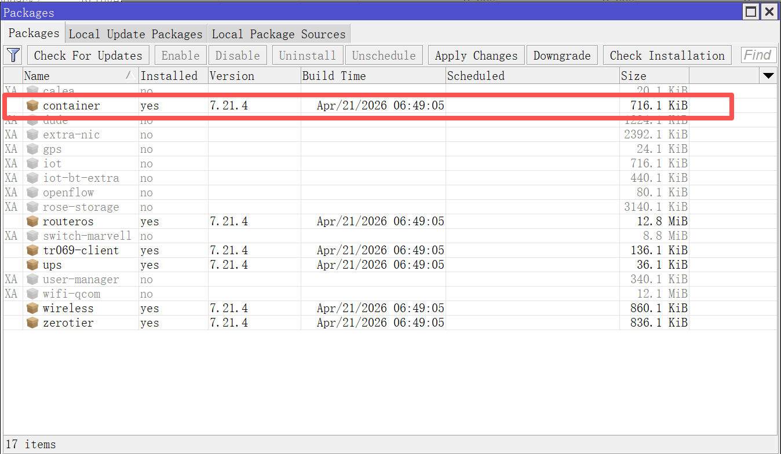Select the routeros package icon

pos(32,222)
